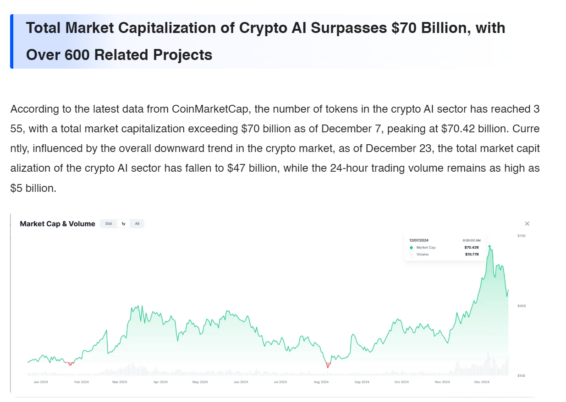This screenshot has height=402, width=566.
Task: Click the $70.42B value in the tooltip
Action: click(471, 248)
